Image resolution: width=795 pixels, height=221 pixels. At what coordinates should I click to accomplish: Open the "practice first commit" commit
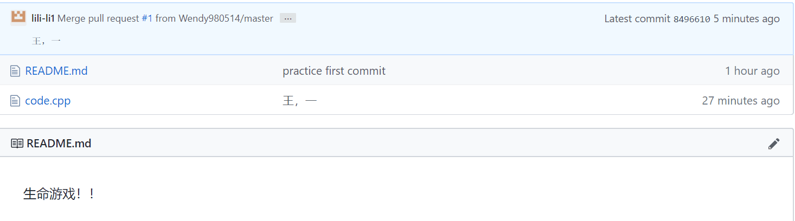(x=334, y=71)
